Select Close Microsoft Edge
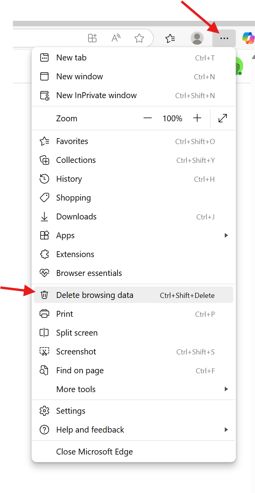This screenshot has height=493, width=255. [x=94, y=451]
